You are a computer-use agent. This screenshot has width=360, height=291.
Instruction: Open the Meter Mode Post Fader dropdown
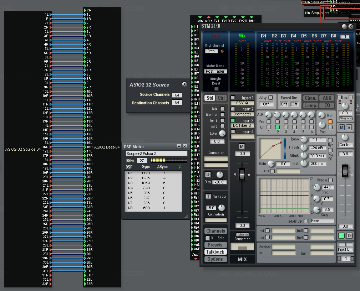[x=216, y=71]
